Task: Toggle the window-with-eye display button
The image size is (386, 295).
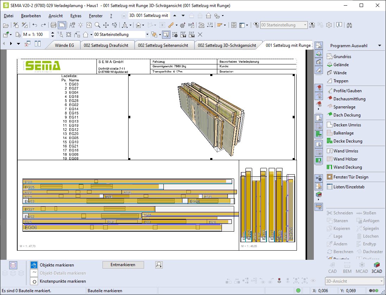Action: click(x=166, y=35)
